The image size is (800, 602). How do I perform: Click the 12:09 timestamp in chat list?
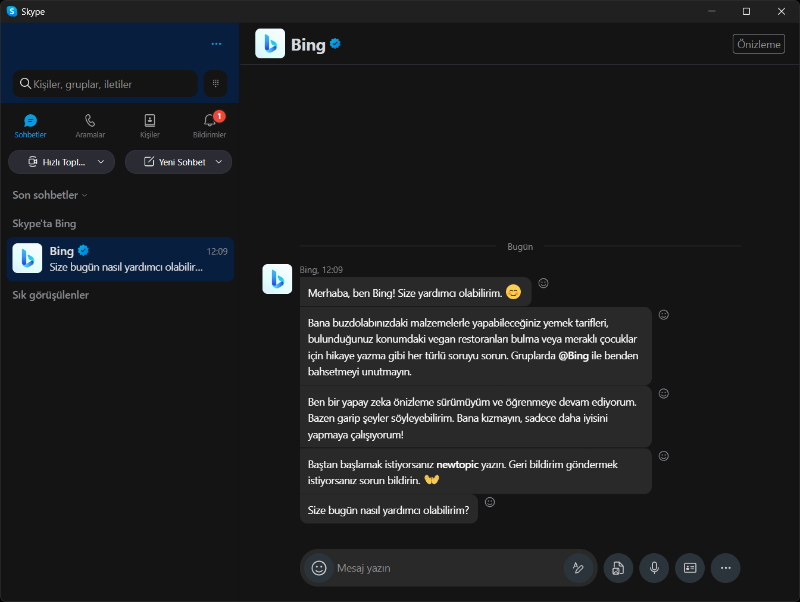[x=217, y=252]
